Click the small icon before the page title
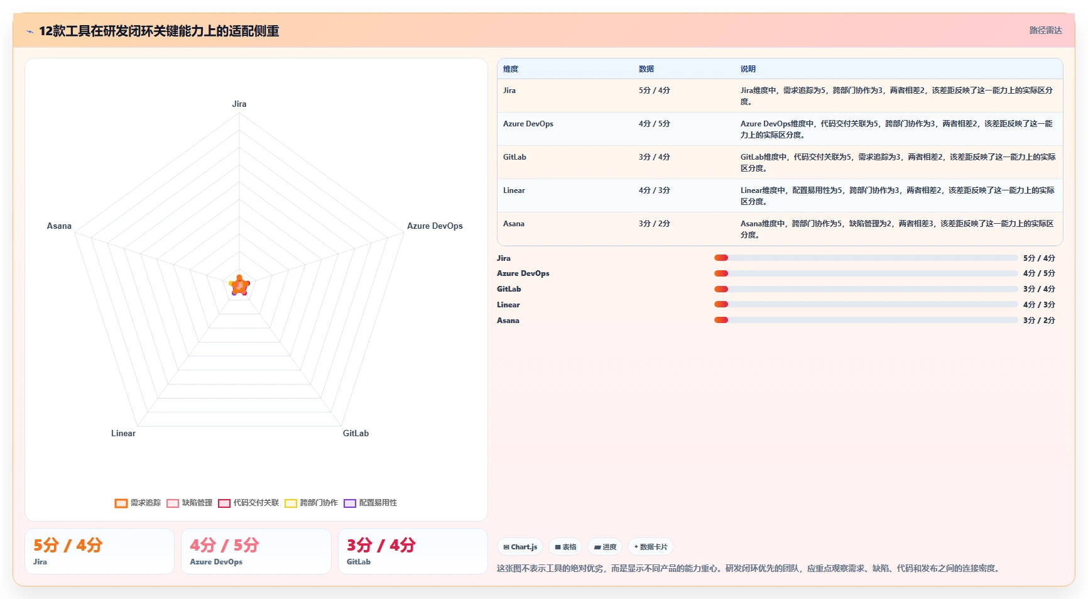 pos(30,31)
